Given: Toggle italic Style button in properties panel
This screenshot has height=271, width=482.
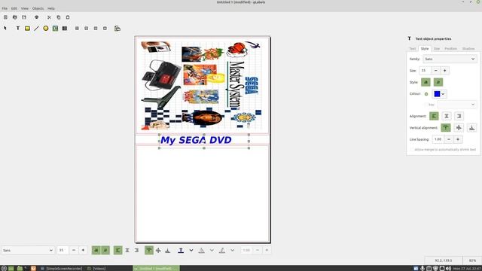Looking at the screenshot, I should pos(438,82).
